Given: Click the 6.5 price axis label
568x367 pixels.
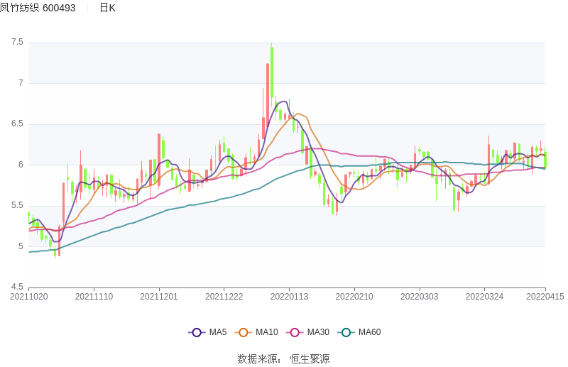Looking at the screenshot, I should point(17,124).
